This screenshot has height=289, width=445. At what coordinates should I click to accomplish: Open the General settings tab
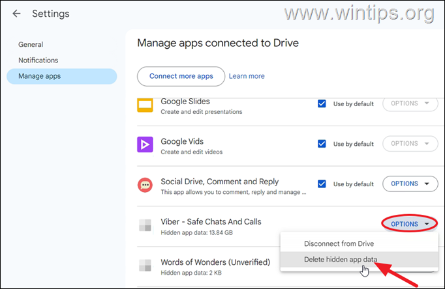(x=31, y=44)
